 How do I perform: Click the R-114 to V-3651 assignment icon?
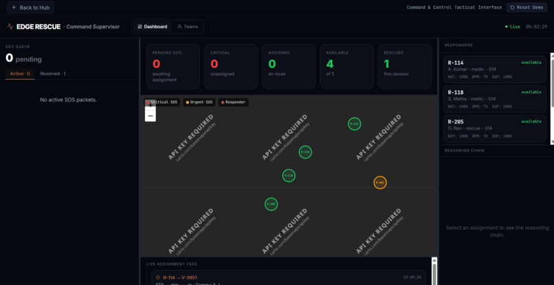point(158,277)
